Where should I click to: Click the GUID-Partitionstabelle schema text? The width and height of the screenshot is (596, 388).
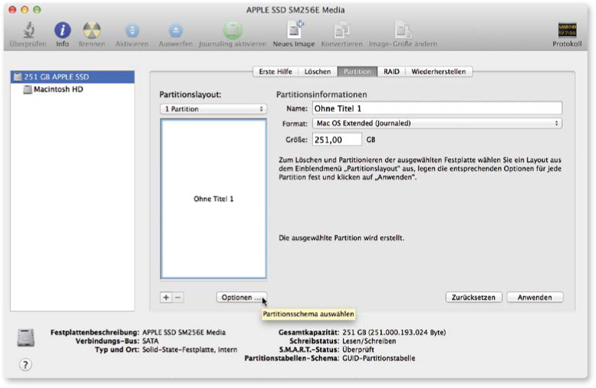click(379, 358)
